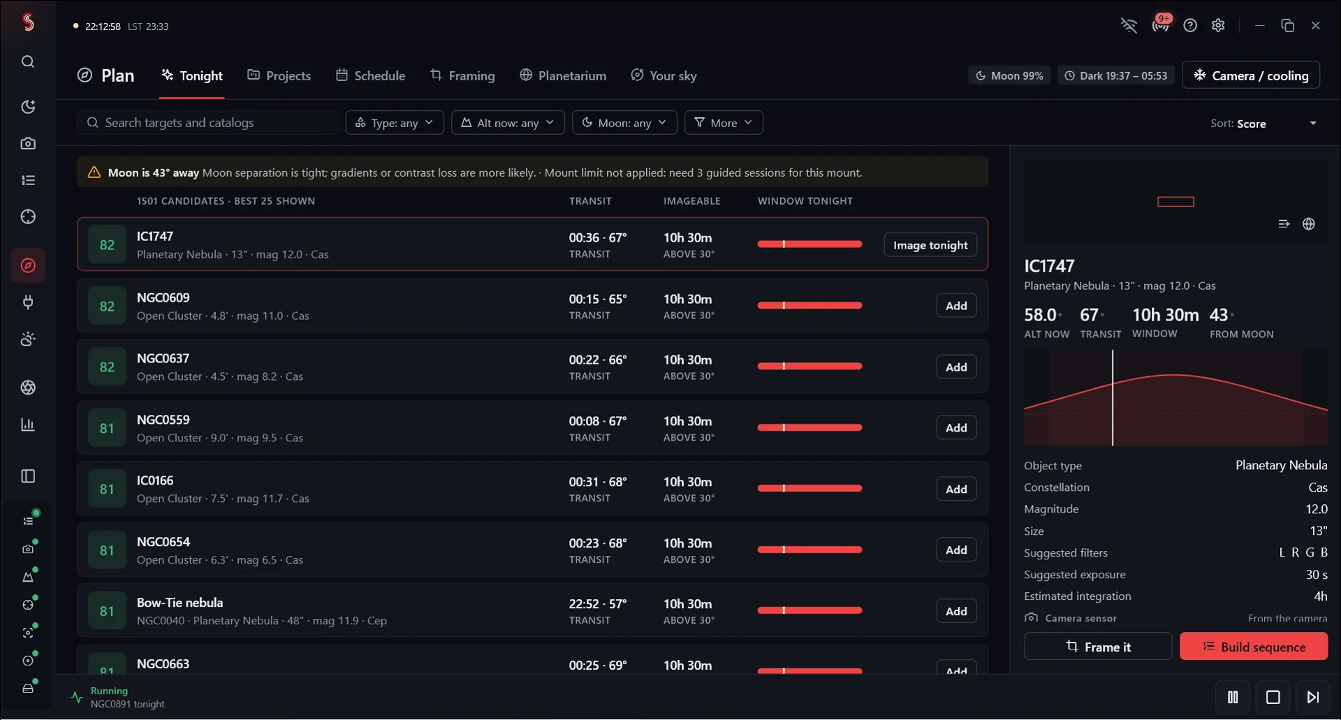Open the More filters dropdown

[x=724, y=123]
